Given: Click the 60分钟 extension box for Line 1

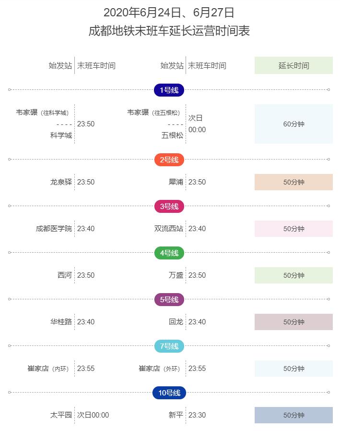Looking at the screenshot, I should coord(293,124).
